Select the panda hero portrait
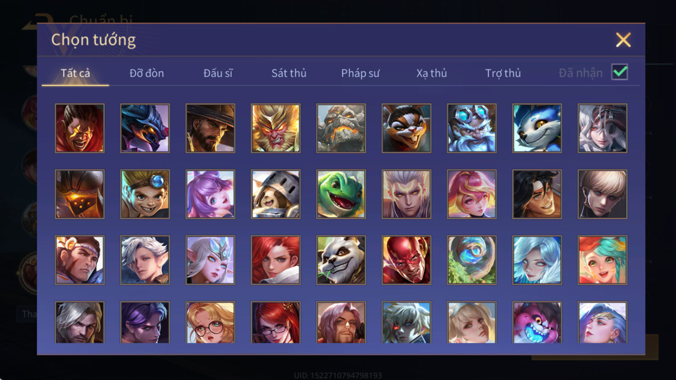This screenshot has height=380, width=676. [341, 260]
